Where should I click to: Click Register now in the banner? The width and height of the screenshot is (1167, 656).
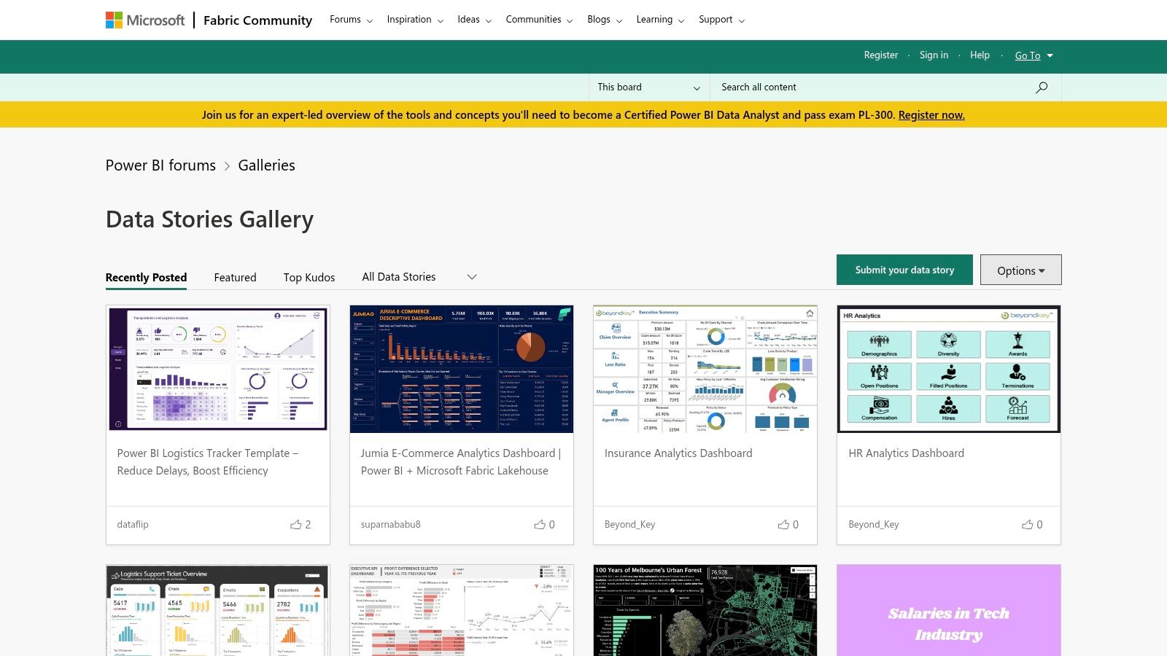click(x=931, y=115)
